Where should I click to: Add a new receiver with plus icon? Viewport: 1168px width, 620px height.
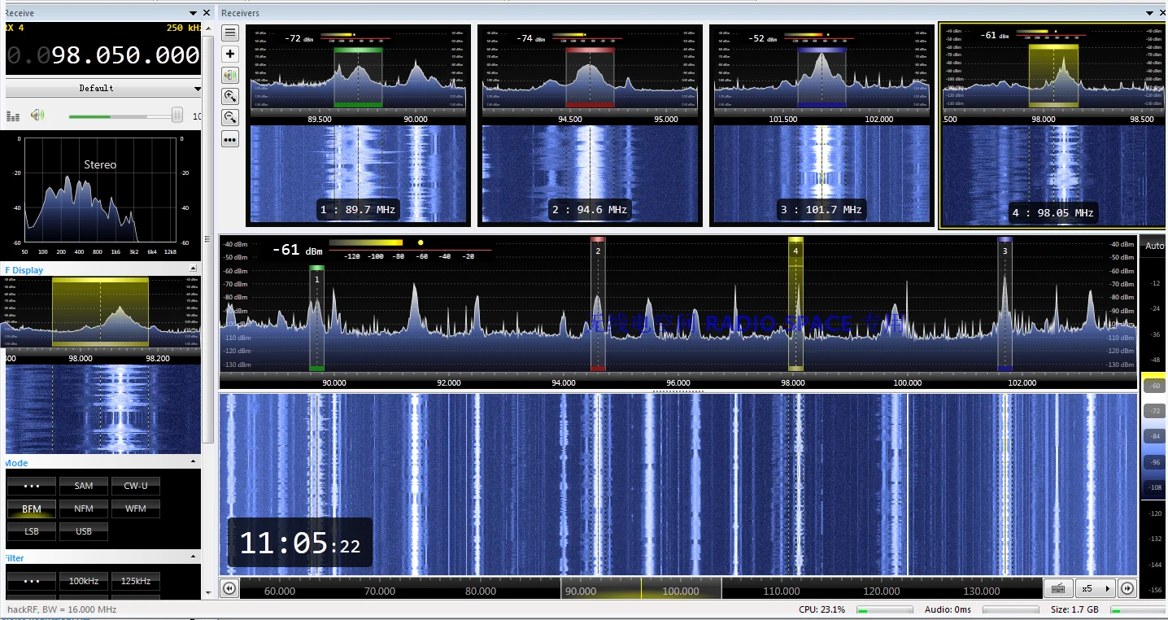pos(230,54)
